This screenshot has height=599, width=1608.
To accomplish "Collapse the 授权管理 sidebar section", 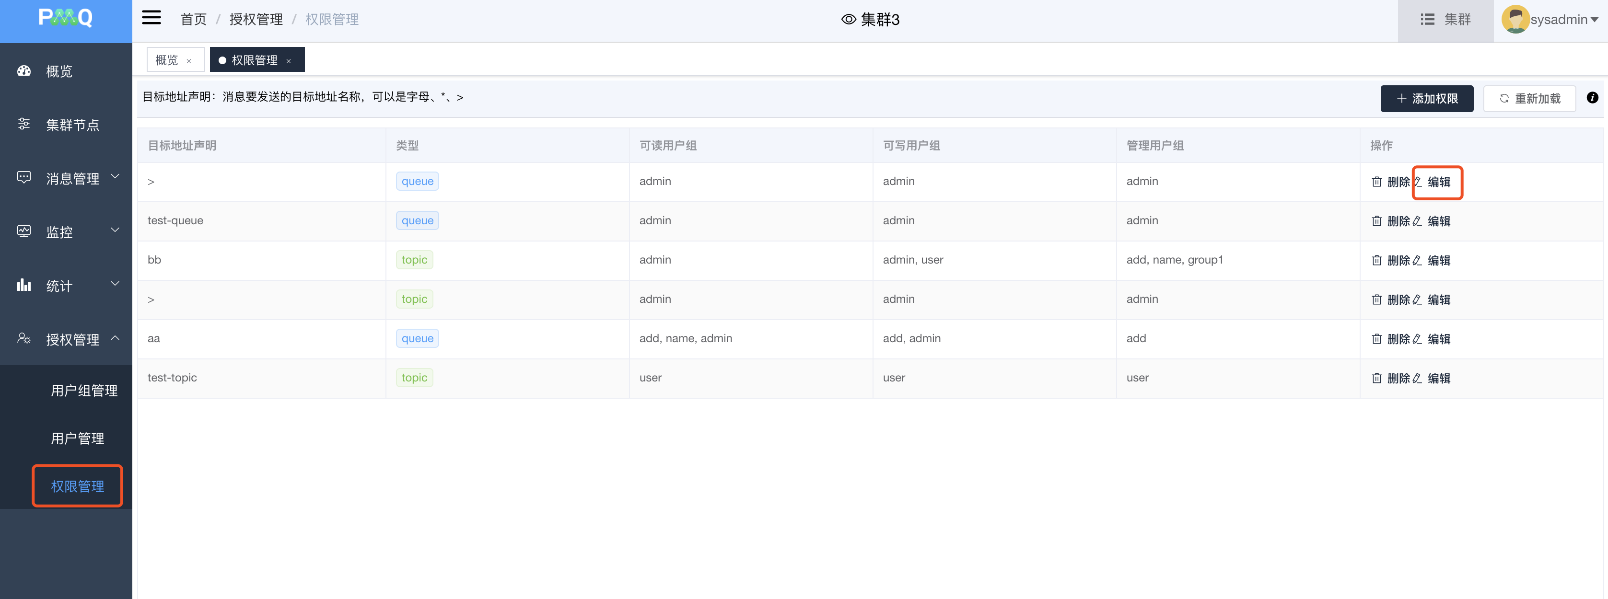I will (72, 339).
